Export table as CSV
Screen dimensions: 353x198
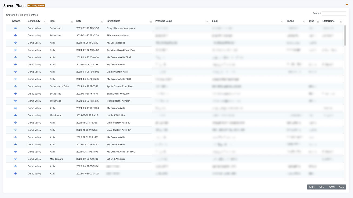pos(322,187)
